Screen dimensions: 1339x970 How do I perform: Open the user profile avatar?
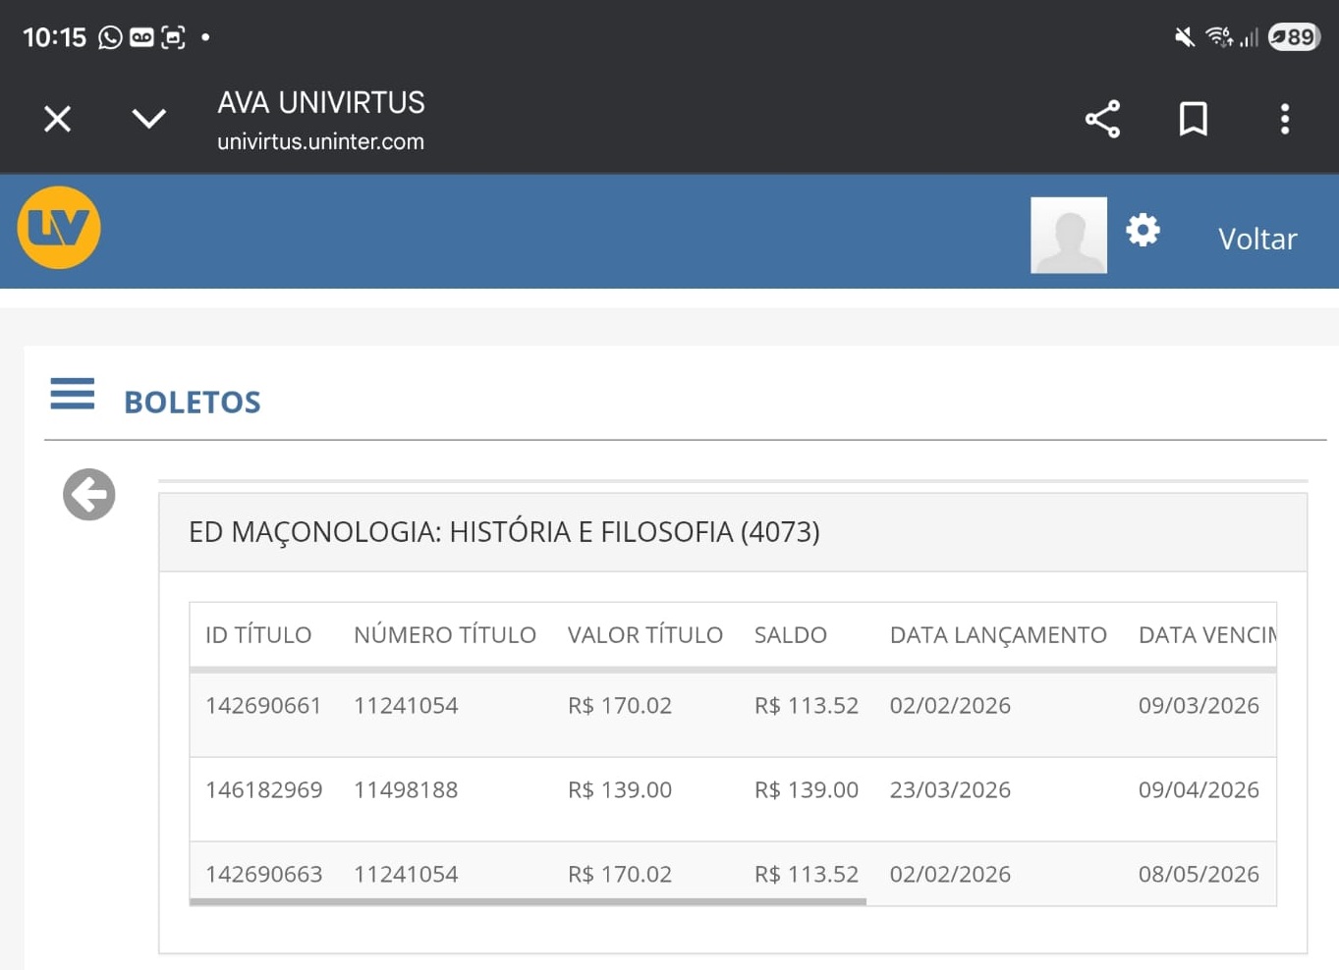[x=1068, y=236]
